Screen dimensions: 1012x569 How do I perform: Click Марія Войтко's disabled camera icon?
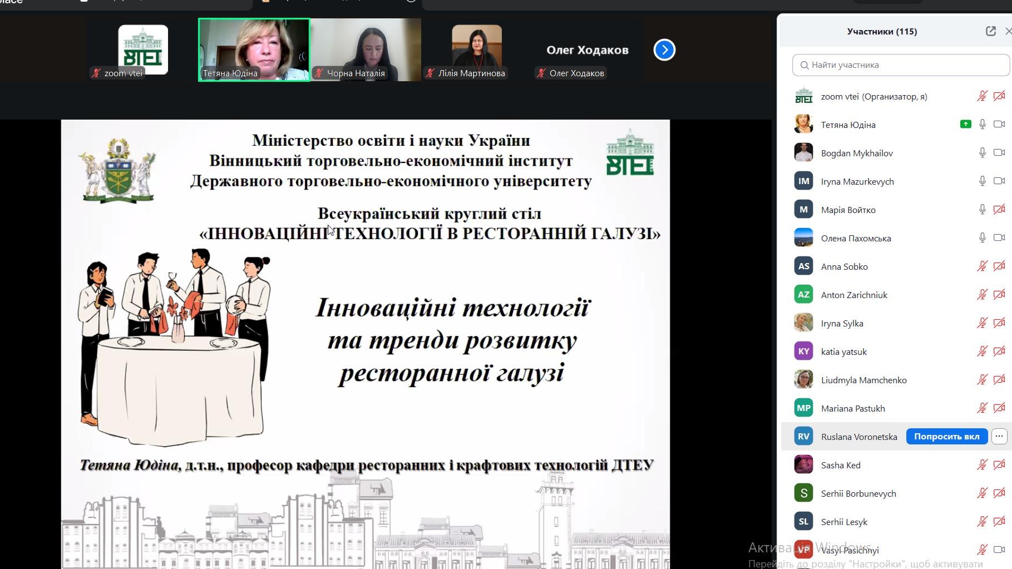point(999,210)
